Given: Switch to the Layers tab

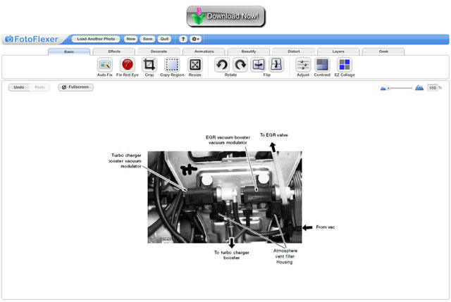Looking at the screenshot, I should [x=338, y=51].
